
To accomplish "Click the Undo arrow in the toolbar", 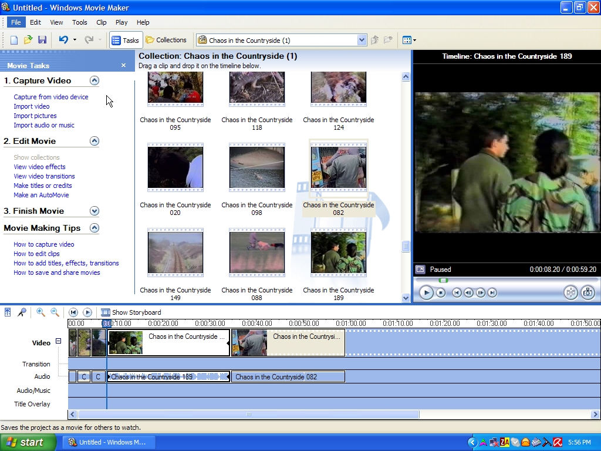I will (x=63, y=40).
